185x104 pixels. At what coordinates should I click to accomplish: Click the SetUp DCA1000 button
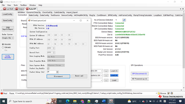tap(8, 57)
